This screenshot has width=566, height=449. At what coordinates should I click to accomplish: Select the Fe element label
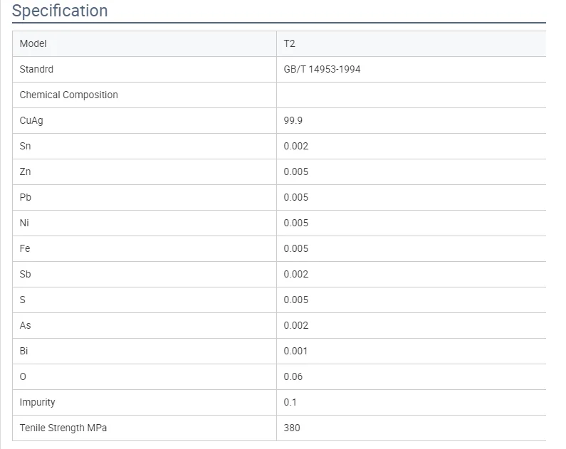click(25, 248)
